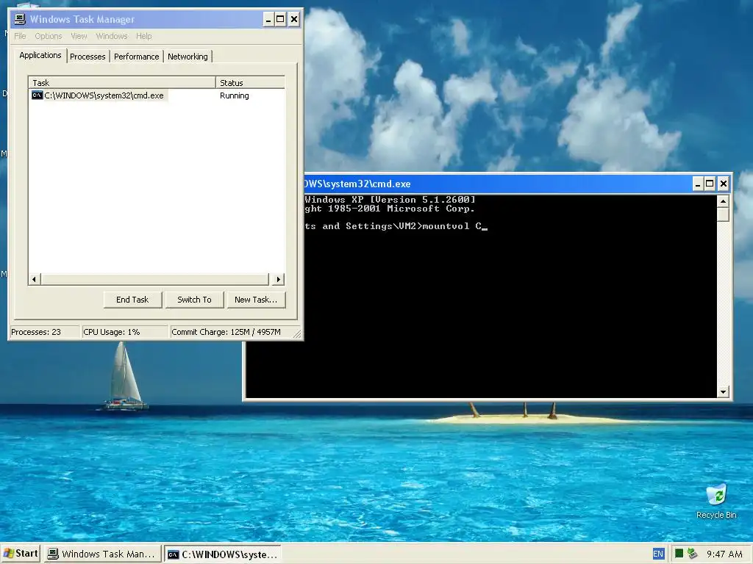The width and height of the screenshot is (753, 564).
Task: Click the green CPU usage tray icon
Action: click(x=679, y=554)
